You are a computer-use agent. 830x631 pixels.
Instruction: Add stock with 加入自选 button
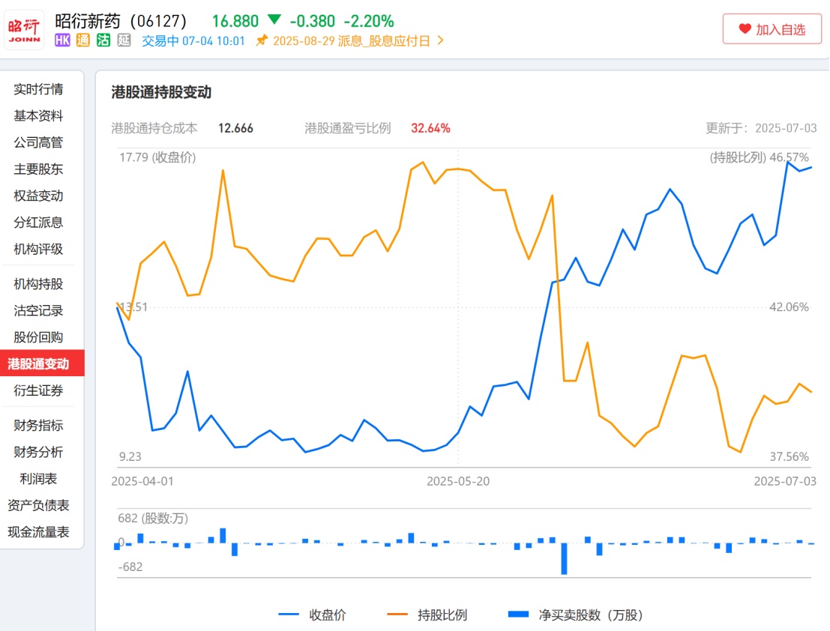click(x=772, y=29)
